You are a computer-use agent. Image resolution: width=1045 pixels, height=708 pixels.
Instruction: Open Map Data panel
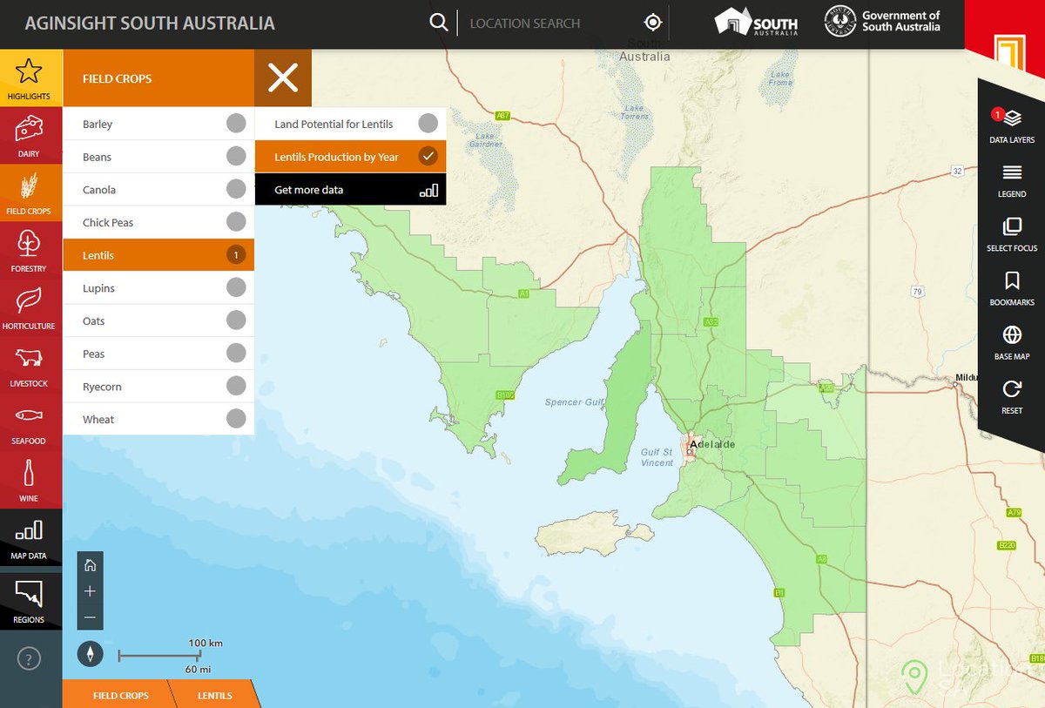tap(30, 539)
